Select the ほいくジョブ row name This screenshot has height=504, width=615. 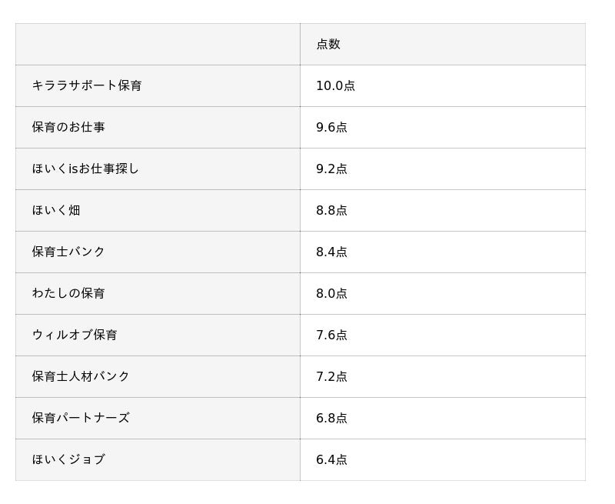pyautogui.click(x=68, y=460)
